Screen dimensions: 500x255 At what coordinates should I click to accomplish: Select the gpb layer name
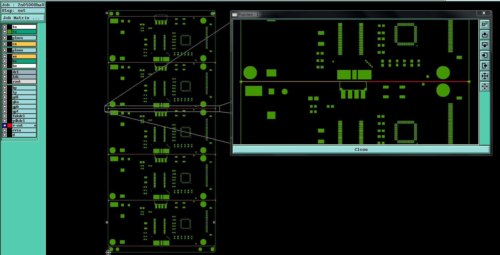24,107
